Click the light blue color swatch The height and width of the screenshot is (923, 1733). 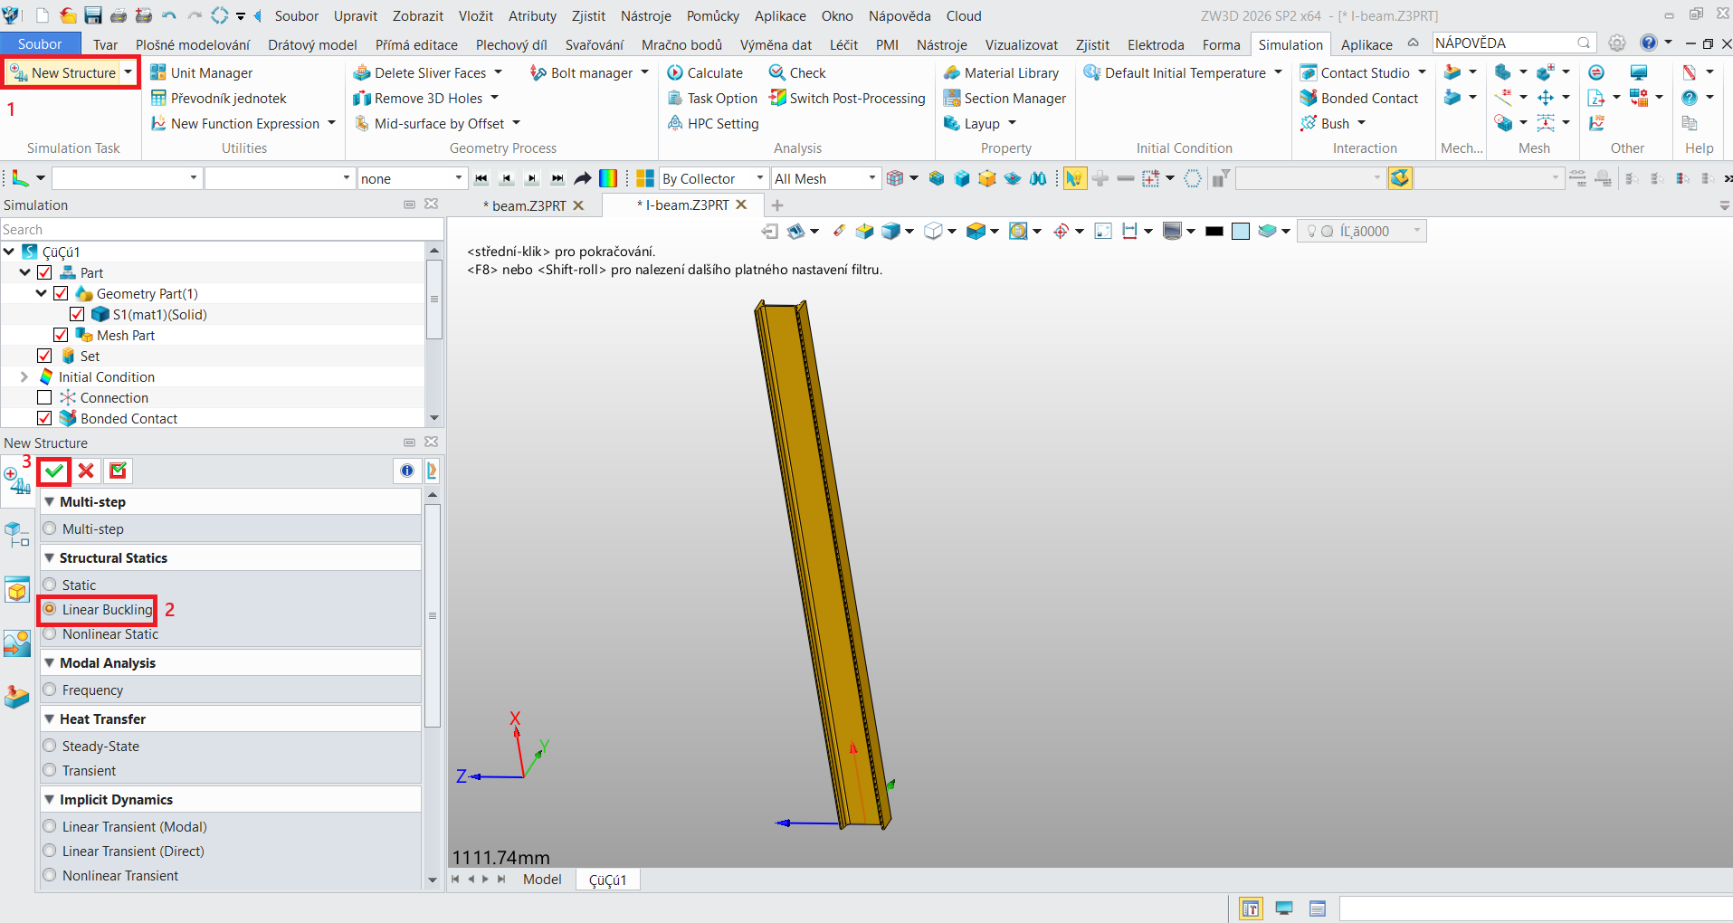click(1241, 231)
